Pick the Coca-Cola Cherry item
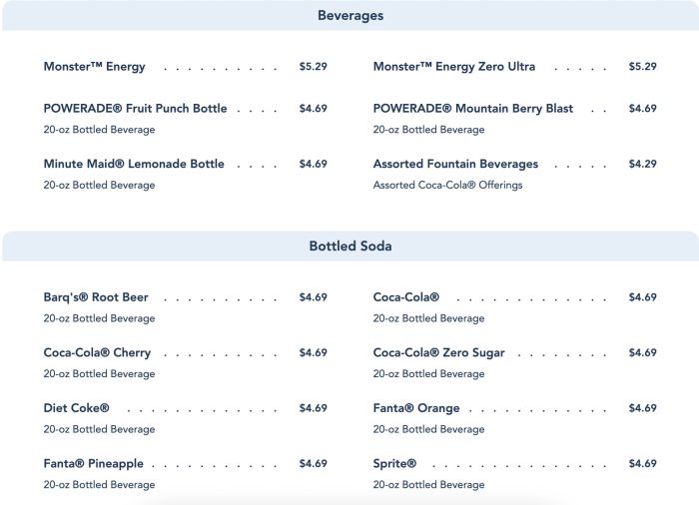The height and width of the screenshot is (505, 699). tap(97, 352)
